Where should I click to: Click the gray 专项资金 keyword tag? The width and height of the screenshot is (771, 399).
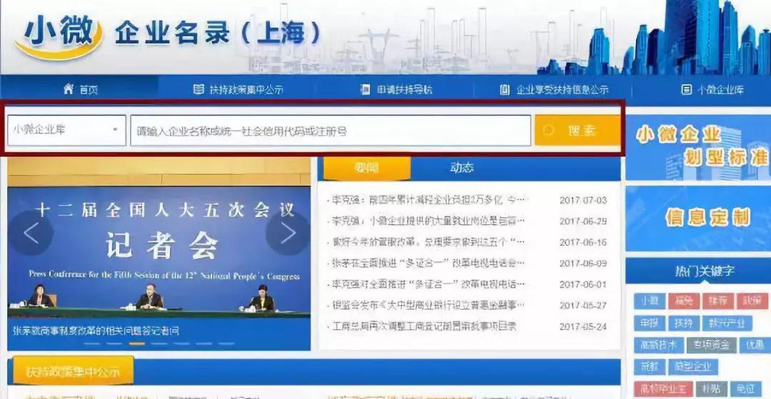click(x=712, y=345)
